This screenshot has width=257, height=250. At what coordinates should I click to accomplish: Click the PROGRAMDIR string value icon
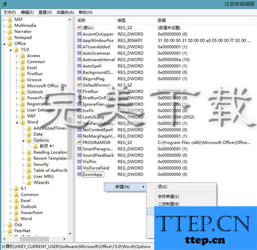coord(79,142)
